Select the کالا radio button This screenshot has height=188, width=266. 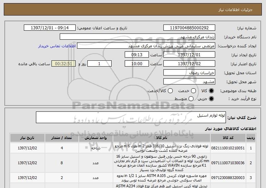point(211,91)
